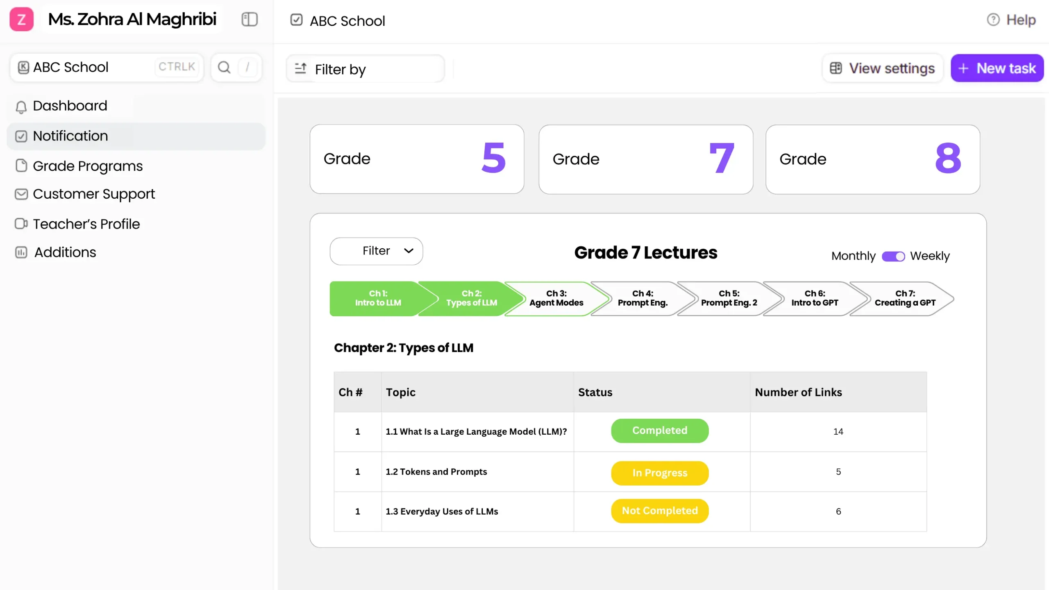Open Teacher's Profile in sidebar

(x=86, y=224)
